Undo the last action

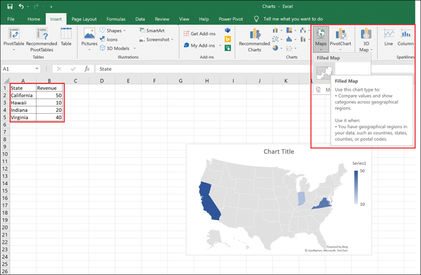click(21, 6)
